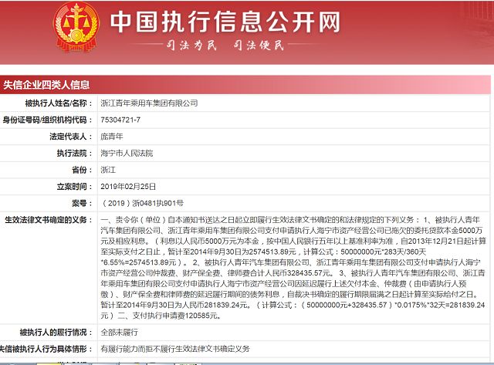Image resolution: width=494 pixels, height=365 pixels.
Task: Click the 案号 label
Action: click(83, 203)
